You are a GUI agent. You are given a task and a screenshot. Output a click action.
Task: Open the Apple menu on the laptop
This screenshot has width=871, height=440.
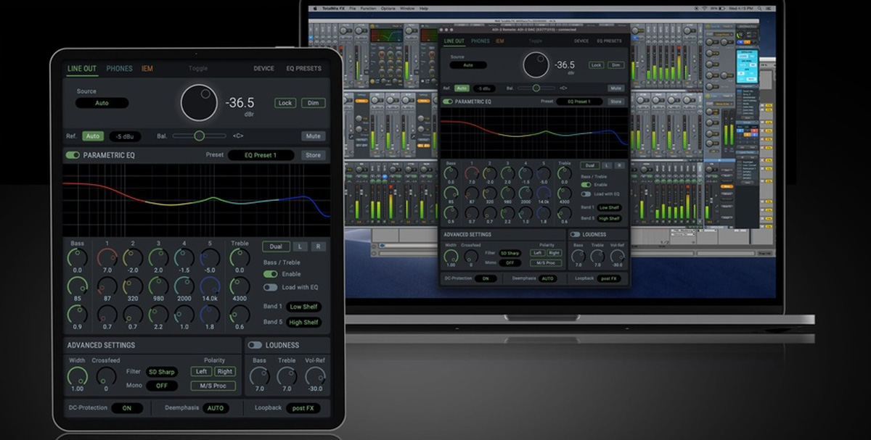pyautogui.click(x=314, y=8)
